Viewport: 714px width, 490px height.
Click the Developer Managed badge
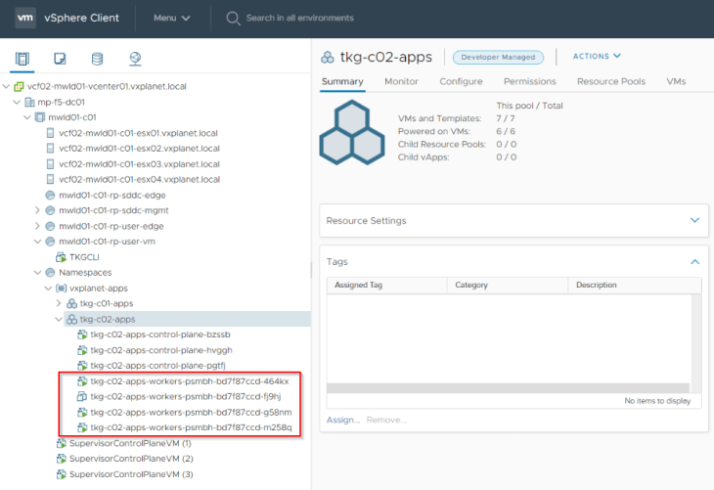[498, 57]
